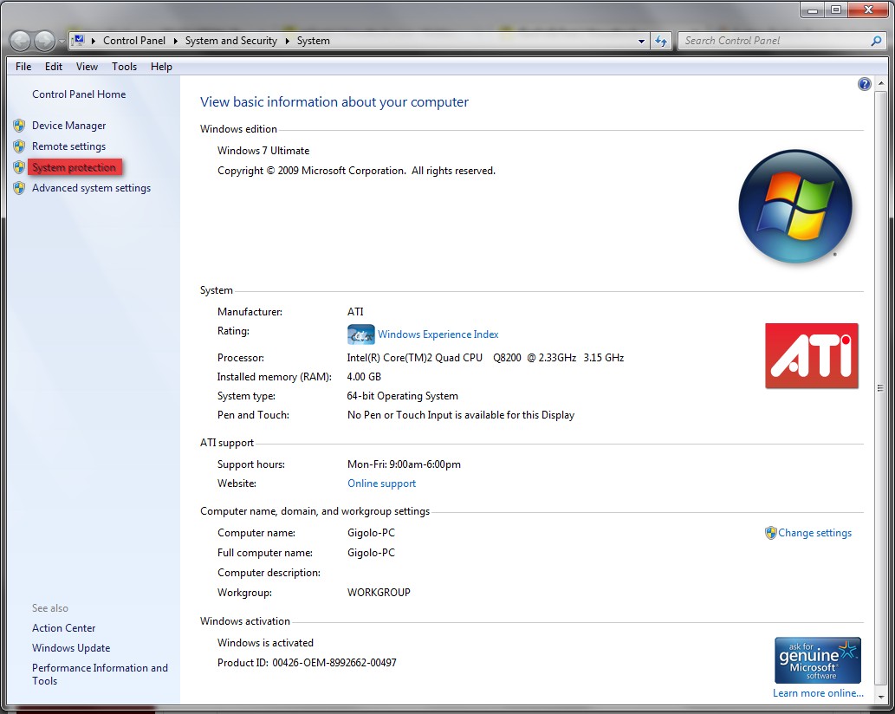Click the scrollbar down arrow
This screenshot has width=895, height=714.
pos(881,697)
